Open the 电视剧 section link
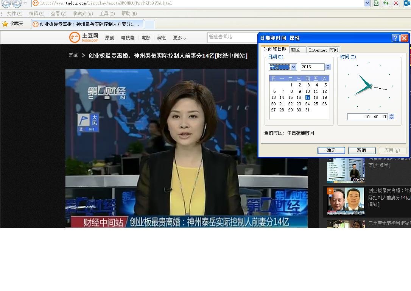The width and height of the screenshot is (411, 291). point(129,38)
